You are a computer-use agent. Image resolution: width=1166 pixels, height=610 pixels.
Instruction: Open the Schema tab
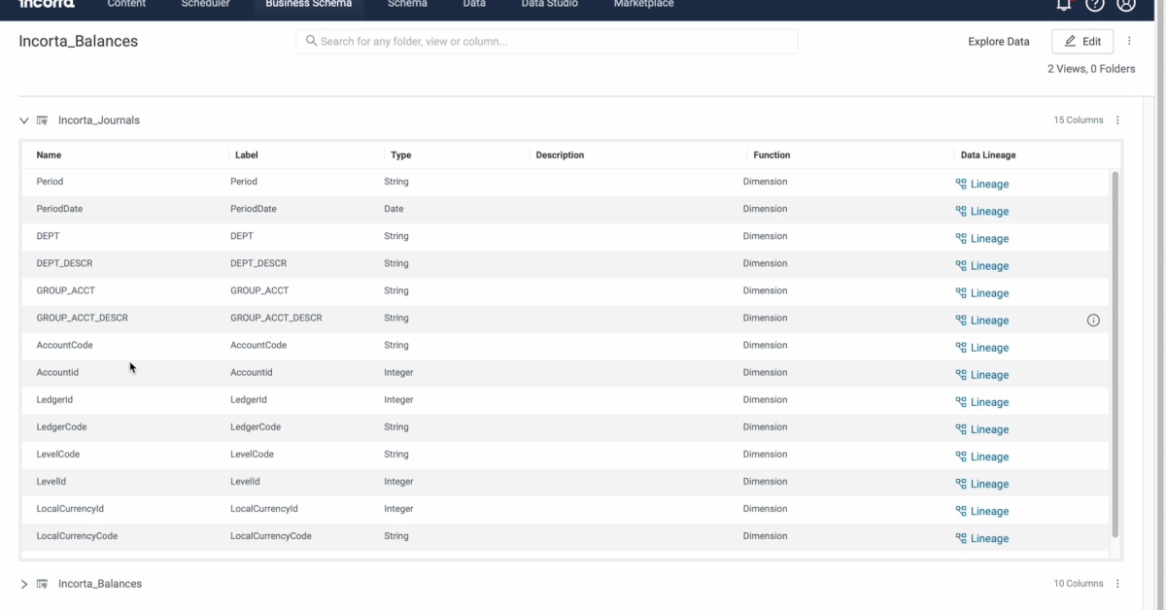pos(407,5)
